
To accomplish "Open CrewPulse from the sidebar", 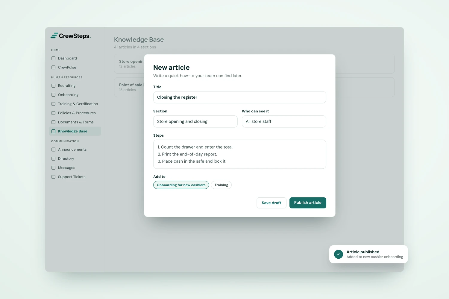I will coord(75,68).
